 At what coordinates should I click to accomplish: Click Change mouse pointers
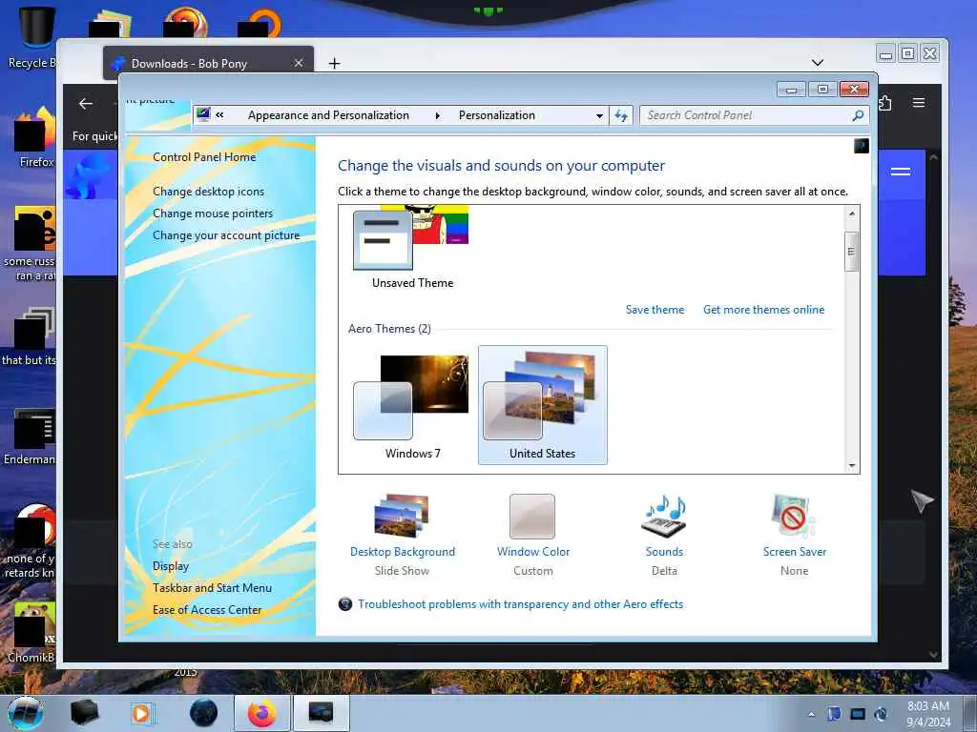point(213,213)
